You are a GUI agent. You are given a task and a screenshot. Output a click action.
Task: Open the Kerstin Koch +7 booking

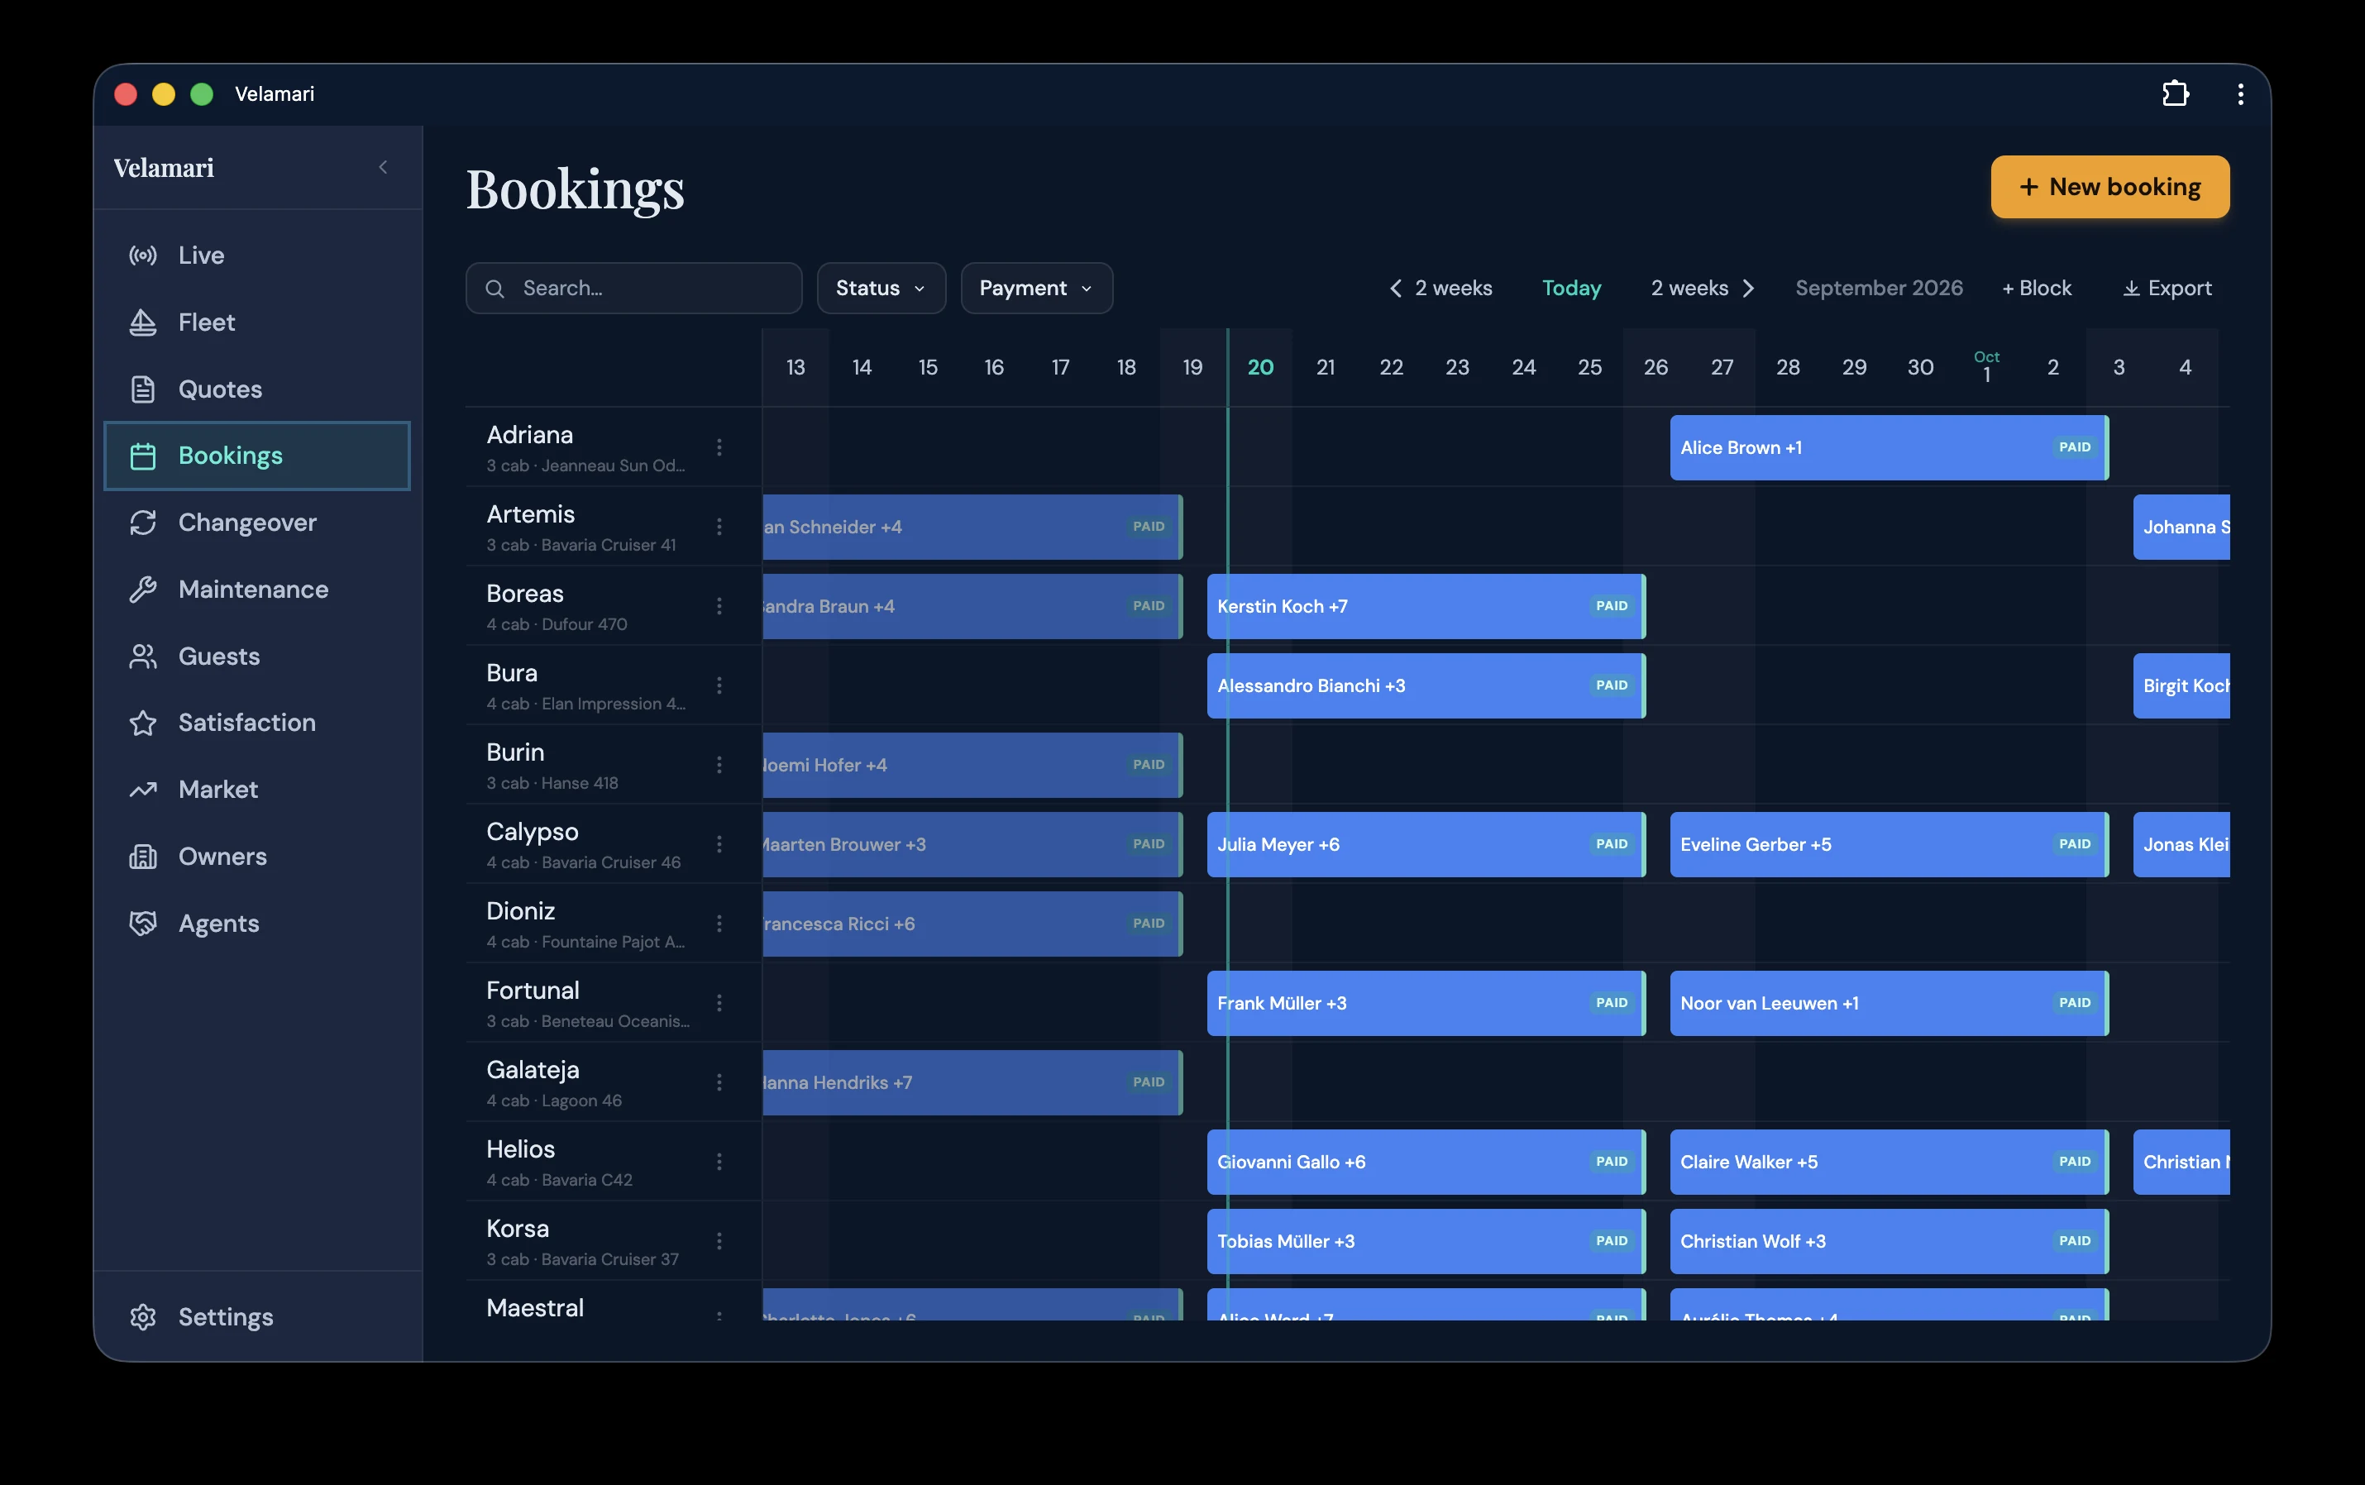(x=1426, y=606)
